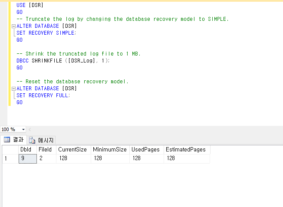
Task: Collapse the second ALTER DATABASE code block
Action: tap(13, 89)
